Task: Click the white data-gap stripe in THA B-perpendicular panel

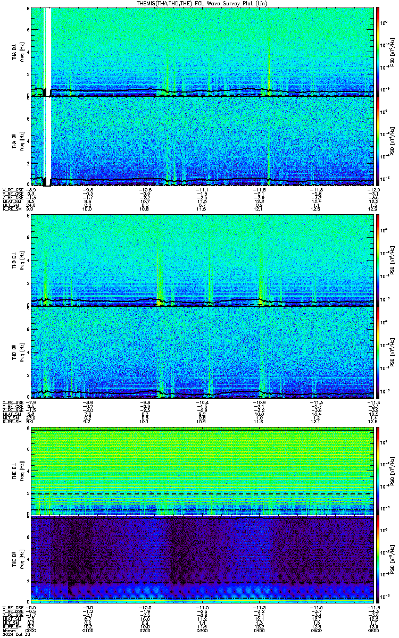Action: click(x=47, y=52)
